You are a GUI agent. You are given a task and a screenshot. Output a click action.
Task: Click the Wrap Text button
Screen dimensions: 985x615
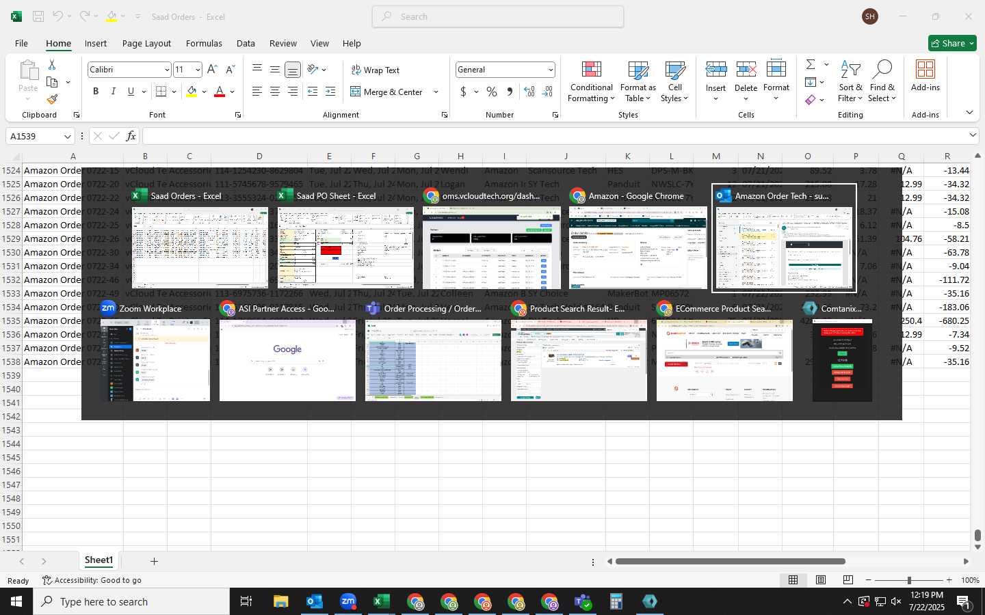coord(376,70)
